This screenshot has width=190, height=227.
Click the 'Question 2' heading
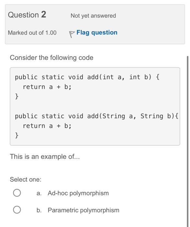[x=27, y=15]
